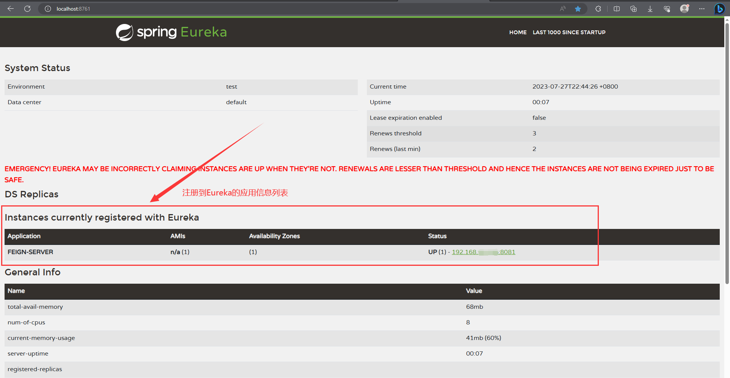Toggle the split screen icon
Image resolution: width=730 pixels, height=378 pixels.
point(617,9)
